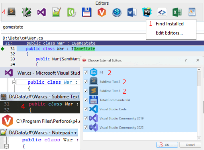This screenshot has width=204, height=150.
Task: Uncheck the Sublime Text 2 checkbox
Action: pos(86,81)
